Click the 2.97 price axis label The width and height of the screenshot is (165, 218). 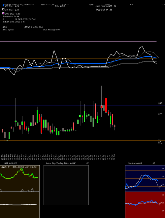[160, 114]
